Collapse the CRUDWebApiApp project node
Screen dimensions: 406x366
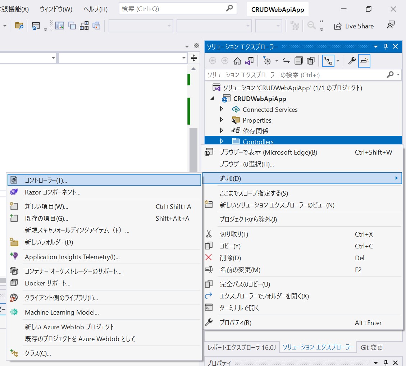(212, 99)
